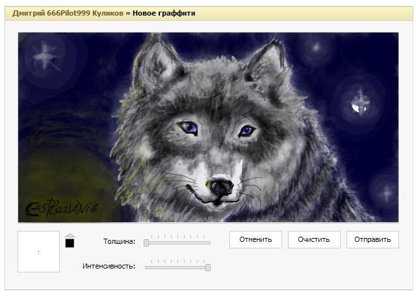Submit the graffiti with the Отправить button

tap(372, 239)
